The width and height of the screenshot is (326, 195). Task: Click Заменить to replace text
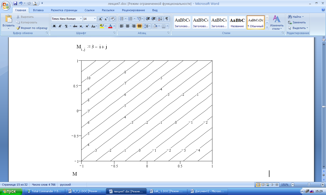click(x=297, y=22)
